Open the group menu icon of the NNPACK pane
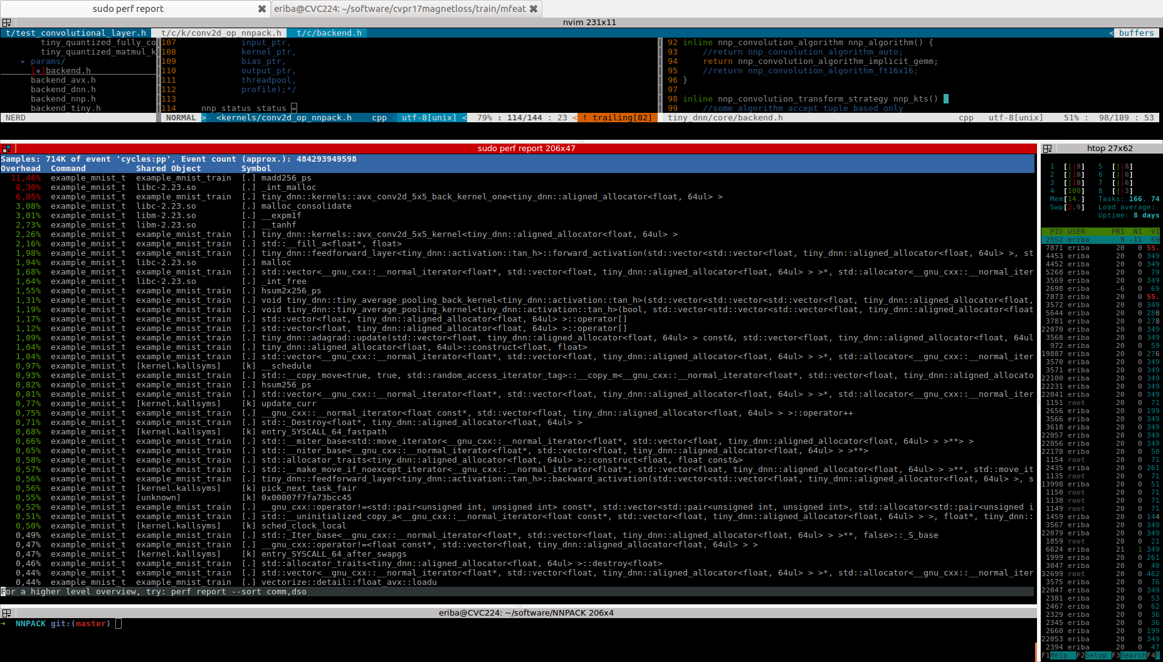1163x662 pixels. pos(6,613)
